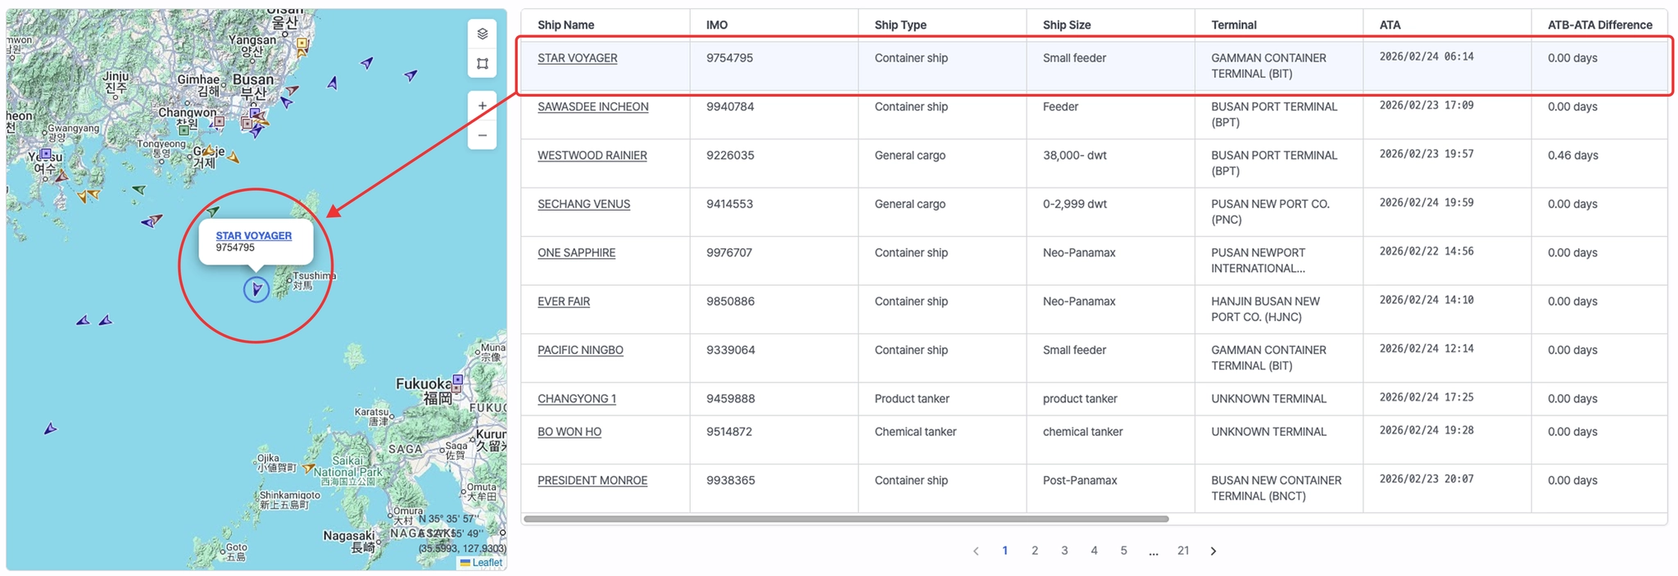Open CHANGYONG 1 ship link
The height and width of the screenshot is (576, 1678).
pos(577,399)
